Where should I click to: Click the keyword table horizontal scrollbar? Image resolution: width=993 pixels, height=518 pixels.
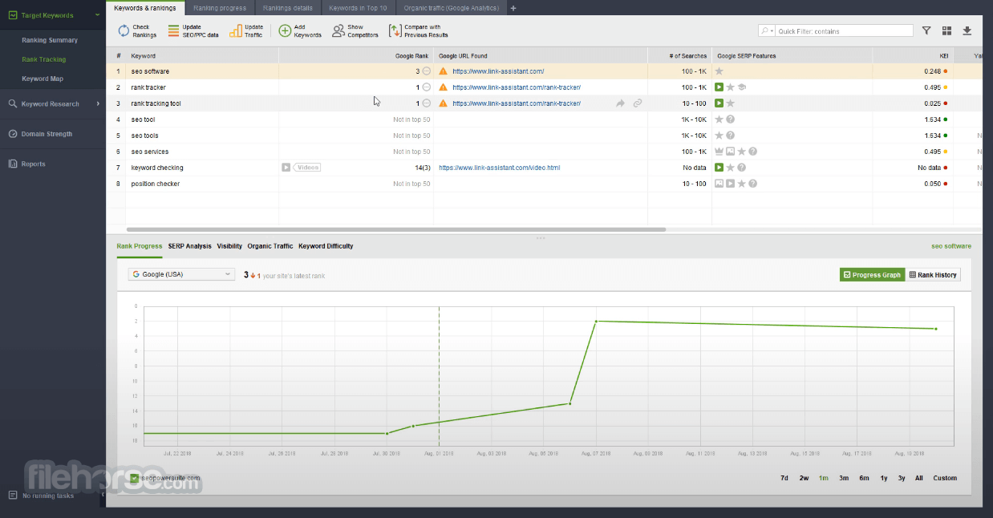click(395, 229)
